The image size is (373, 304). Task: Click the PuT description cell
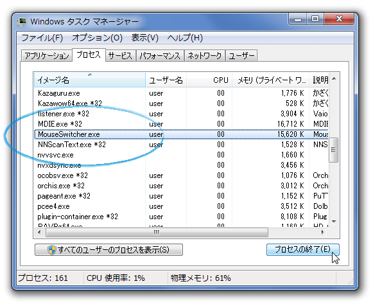320,196
